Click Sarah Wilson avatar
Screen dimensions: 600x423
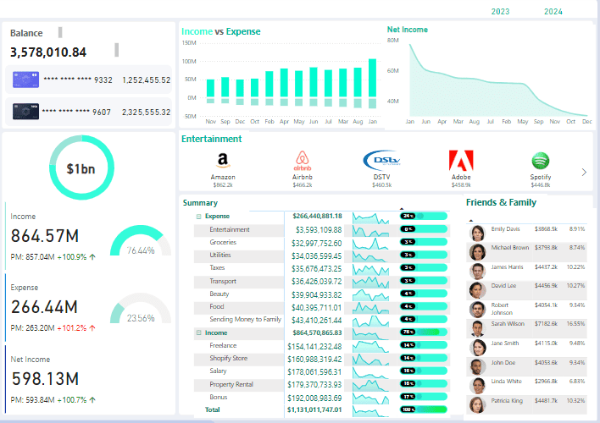coord(477,328)
